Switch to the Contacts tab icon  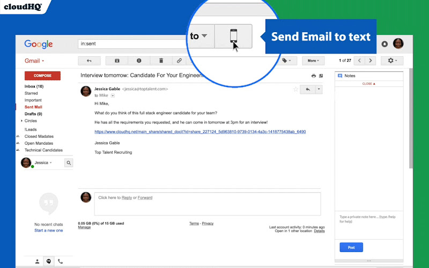(38, 262)
